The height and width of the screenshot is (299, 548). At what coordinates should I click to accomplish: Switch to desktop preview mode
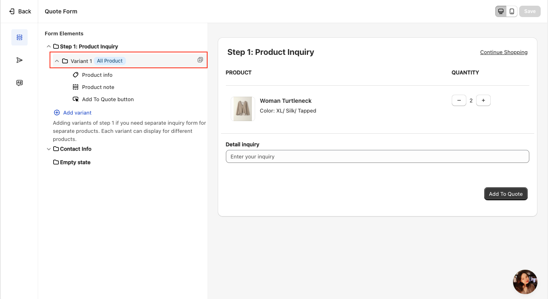click(500, 11)
